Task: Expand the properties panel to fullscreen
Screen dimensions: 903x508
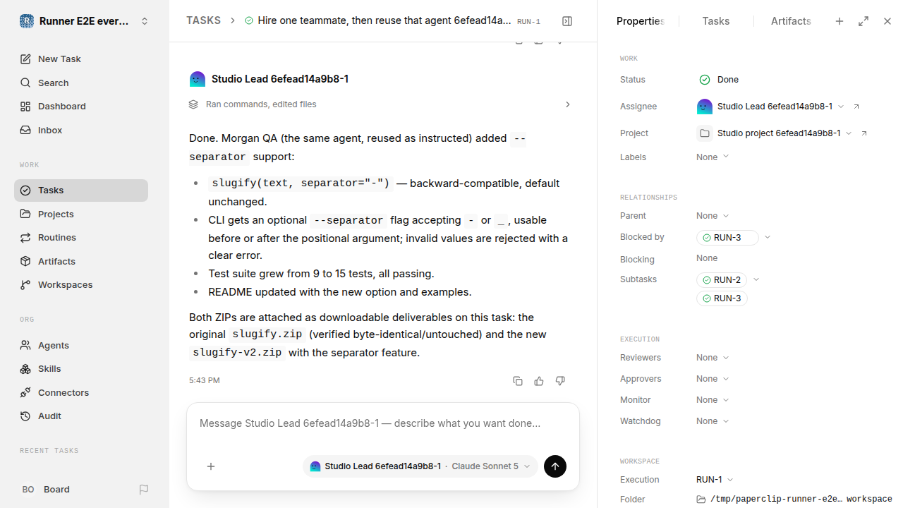Action: click(x=863, y=21)
